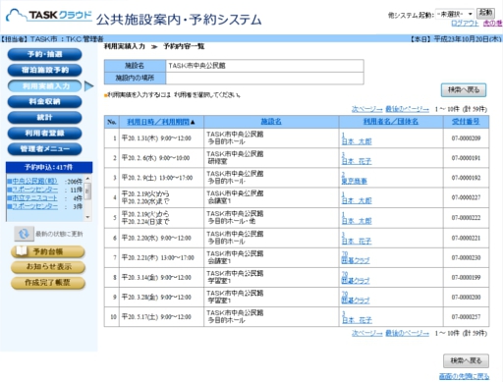
Task: Open the 他システム起動 dropdown
Action: pyautogui.click(x=455, y=14)
